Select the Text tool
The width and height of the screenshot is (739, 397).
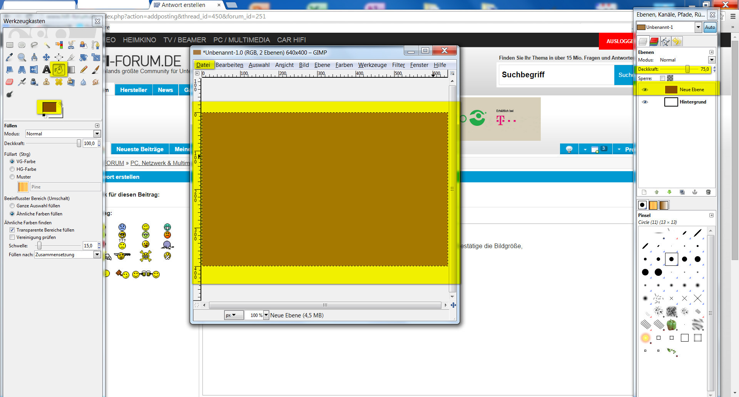47,70
